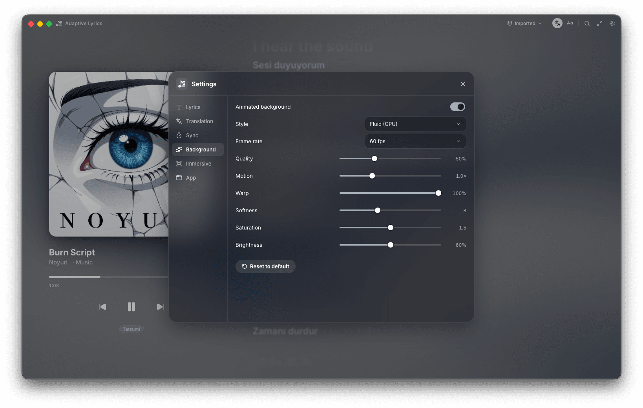Toggle the Animated background switch
The height and width of the screenshot is (408, 643).
tap(458, 107)
